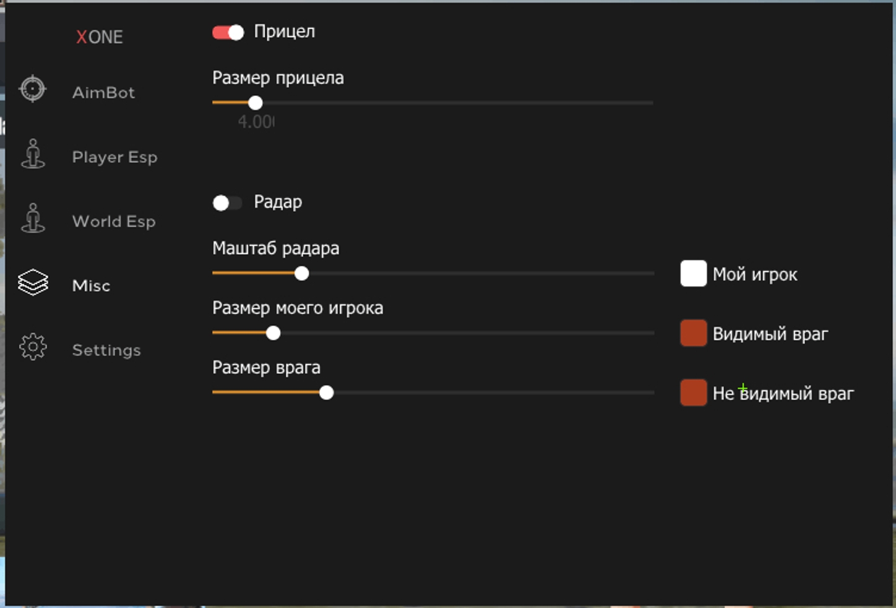The height and width of the screenshot is (608, 896).
Task: Select the Misc menu label
Action: [91, 286]
